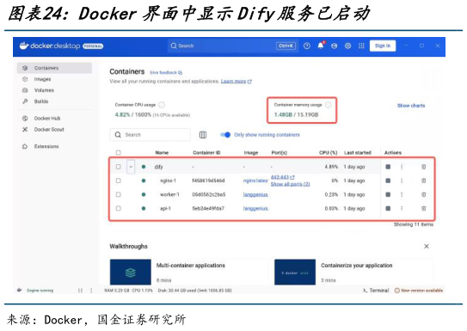The width and height of the screenshot is (467, 331).
Task: Open more actions for nginx-1
Action: click(402, 181)
